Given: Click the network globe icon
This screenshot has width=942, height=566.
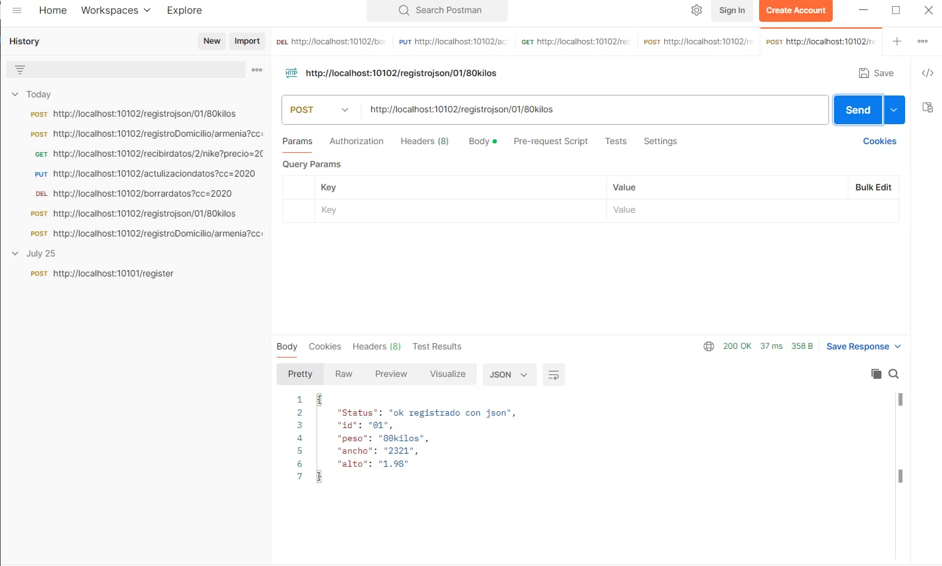Looking at the screenshot, I should [x=709, y=346].
